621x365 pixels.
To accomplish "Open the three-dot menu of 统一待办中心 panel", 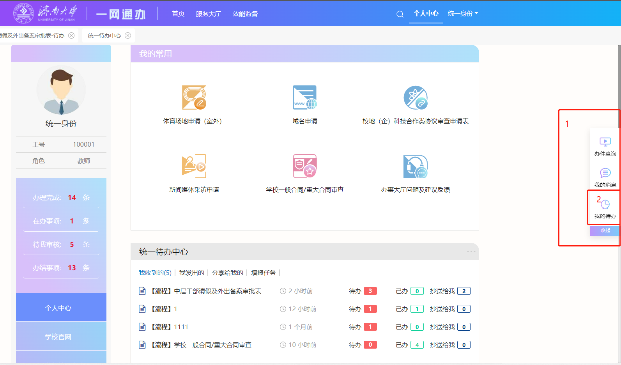I will pyautogui.click(x=471, y=252).
